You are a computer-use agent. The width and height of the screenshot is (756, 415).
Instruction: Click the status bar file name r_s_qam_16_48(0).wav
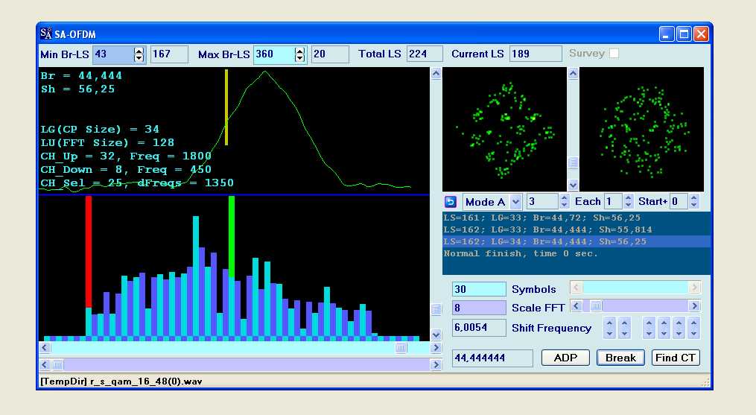pos(146,381)
